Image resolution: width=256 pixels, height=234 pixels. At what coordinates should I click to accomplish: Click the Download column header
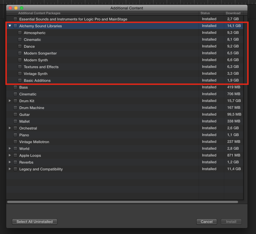pos(234,13)
